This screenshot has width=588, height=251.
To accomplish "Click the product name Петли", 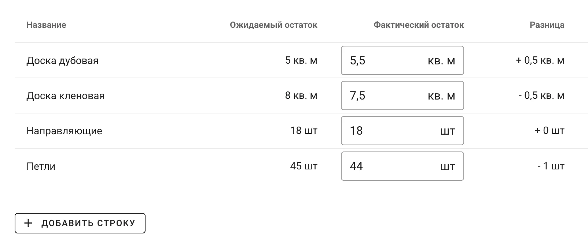I will [x=41, y=166].
